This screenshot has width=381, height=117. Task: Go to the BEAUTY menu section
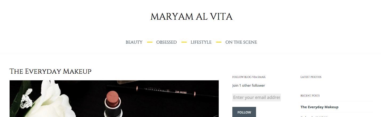coord(134,42)
